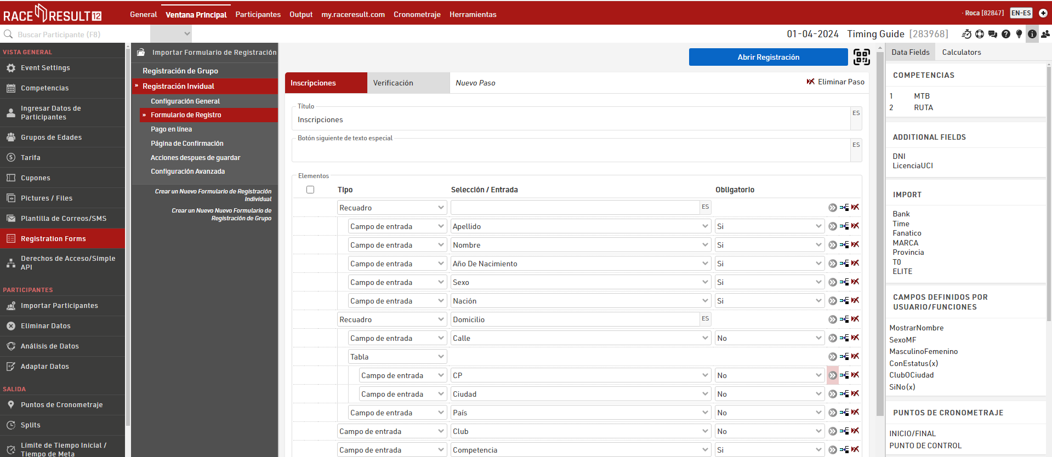Open the field selection dropdown showing Ciudad
This screenshot has width=1052, height=457.
click(581, 394)
